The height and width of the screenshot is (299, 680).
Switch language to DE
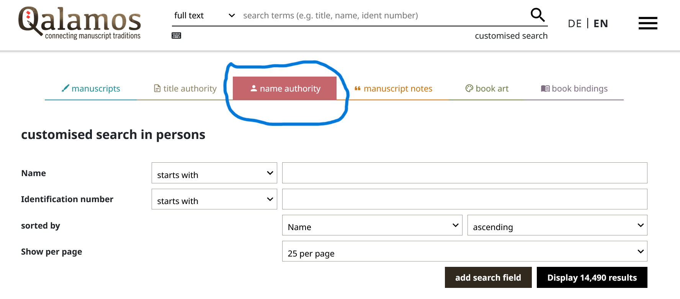[574, 24]
